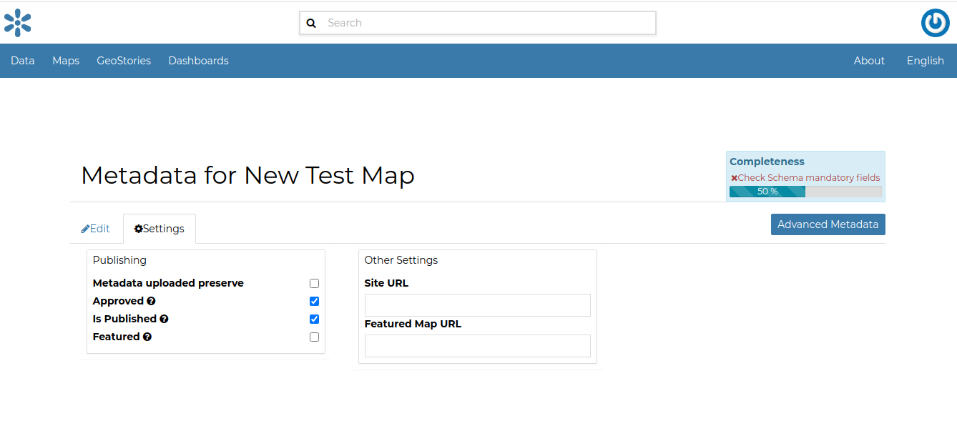Image resolution: width=957 pixels, height=421 pixels.
Task: Go to Maps in navigation bar
Action: (66, 61)
